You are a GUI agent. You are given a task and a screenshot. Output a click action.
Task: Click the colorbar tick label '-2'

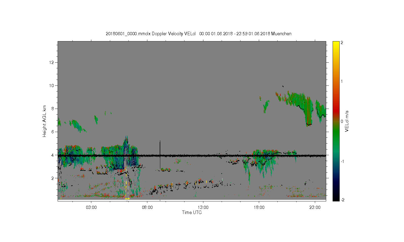342,200
